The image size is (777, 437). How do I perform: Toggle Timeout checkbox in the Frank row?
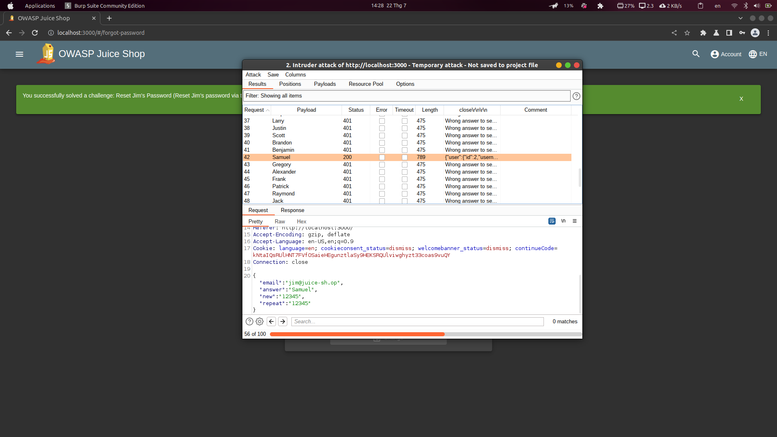405,179
